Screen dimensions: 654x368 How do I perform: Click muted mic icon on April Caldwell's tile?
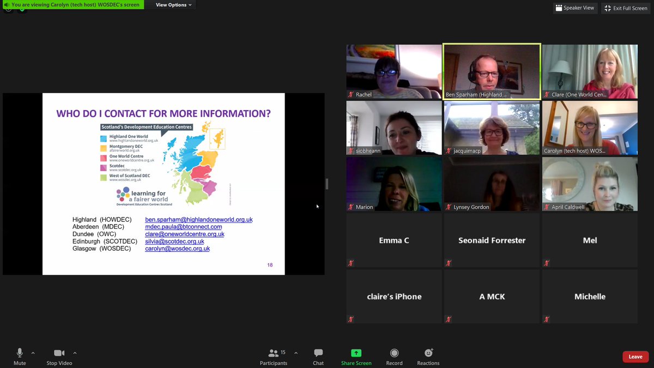(547, 207)
